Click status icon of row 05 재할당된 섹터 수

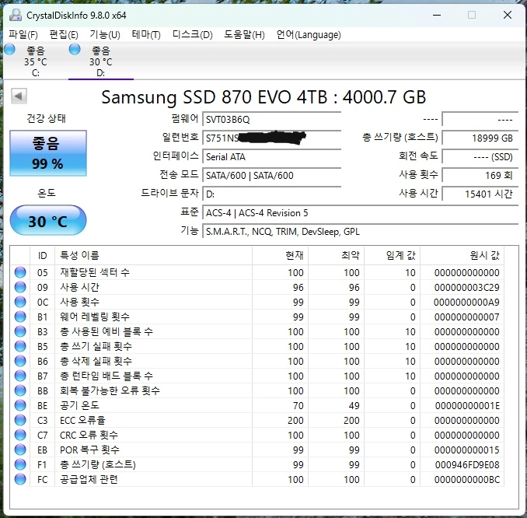pyautogui.click(x=20, y=272)
